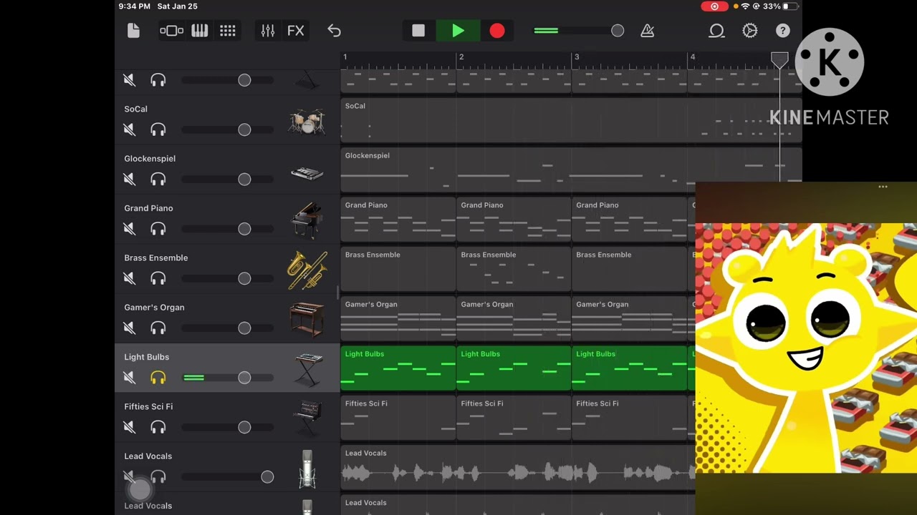Unsolo the Light Bulbs track headphones

158,378
